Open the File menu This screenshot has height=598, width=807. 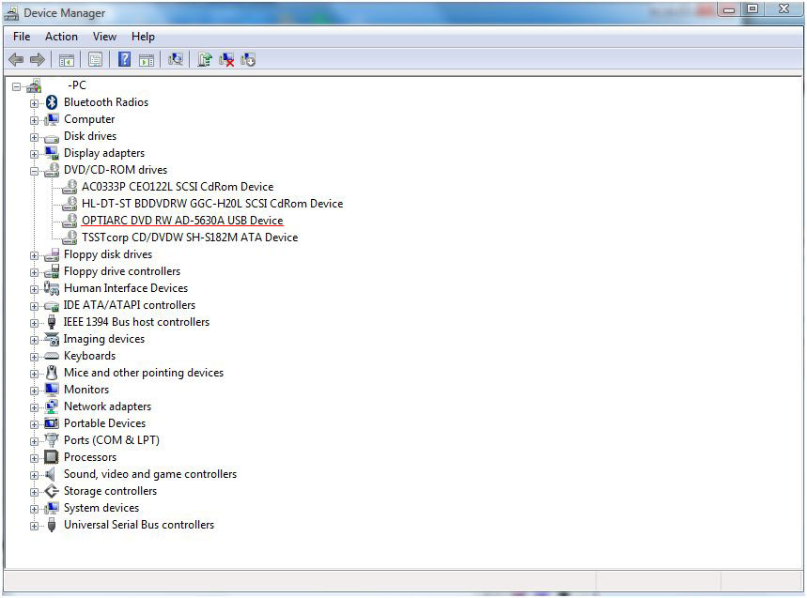[21, 37]
